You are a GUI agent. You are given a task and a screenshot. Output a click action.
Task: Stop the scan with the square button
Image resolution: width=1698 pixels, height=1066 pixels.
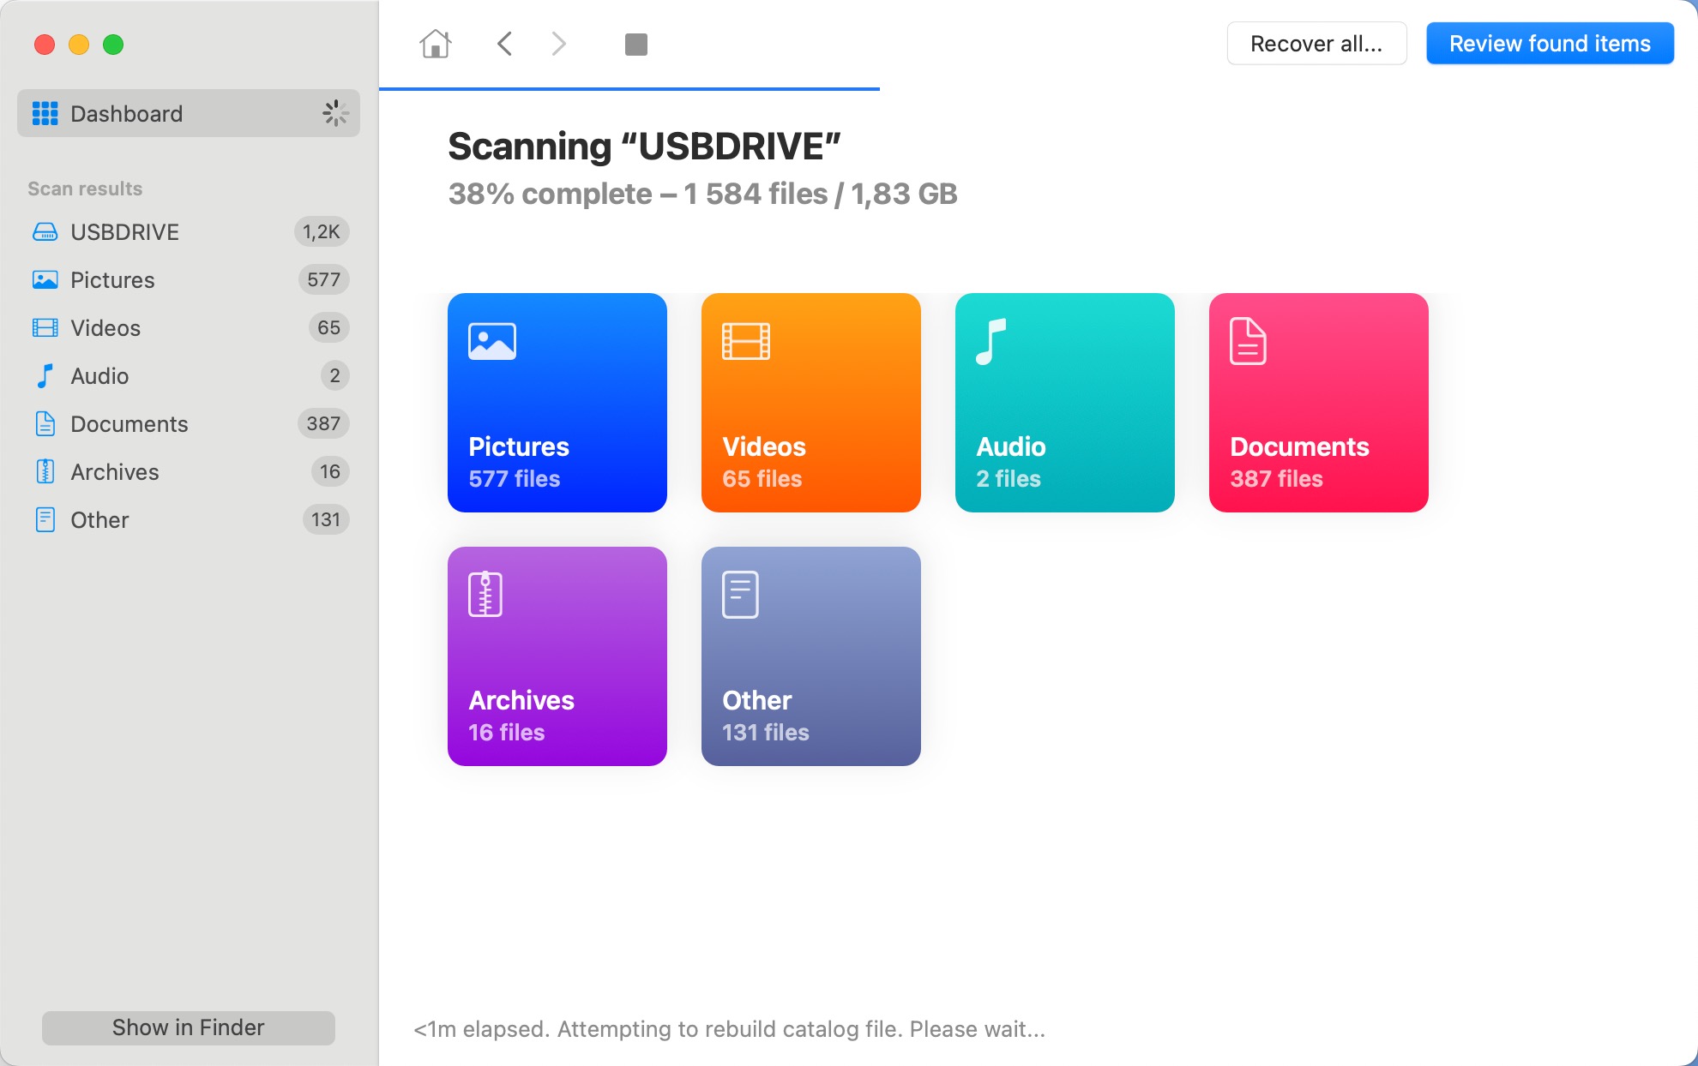point(636,45)
